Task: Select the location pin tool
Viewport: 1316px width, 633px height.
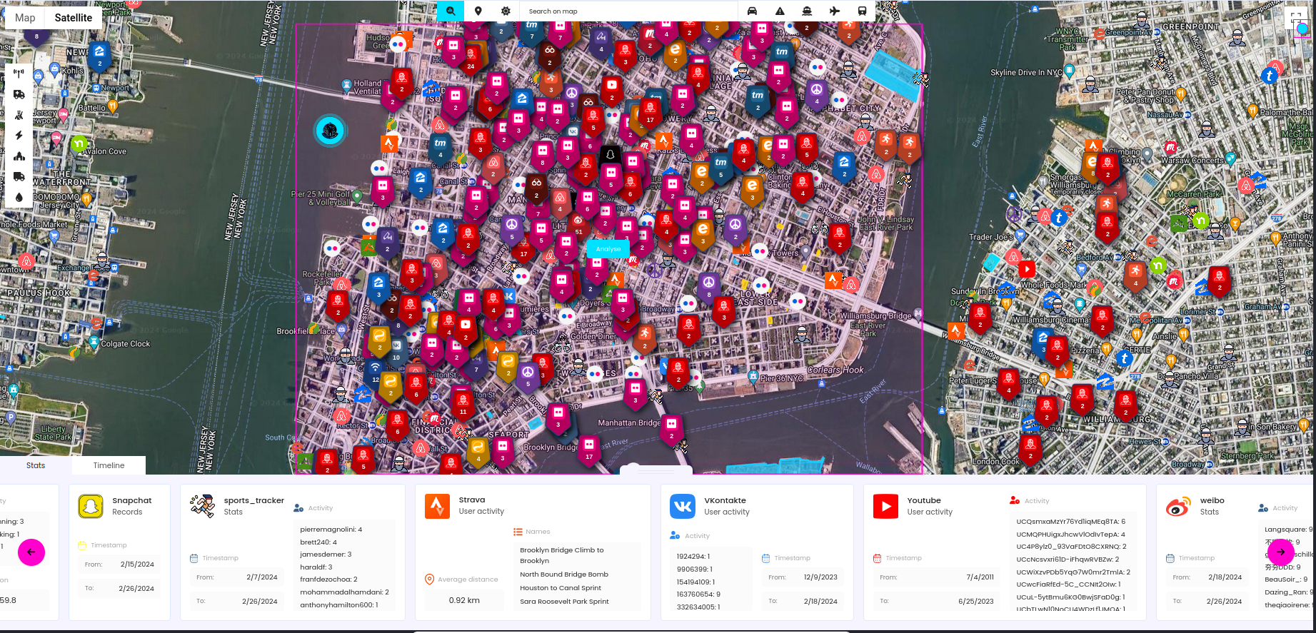Action: pos(478,11)
